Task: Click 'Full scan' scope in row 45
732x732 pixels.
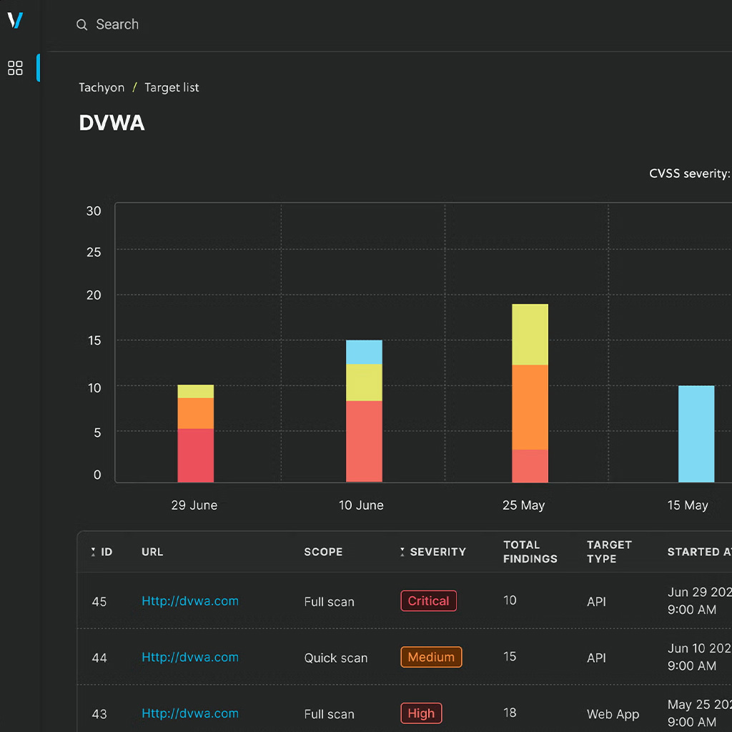Action: tap(329, 602)
